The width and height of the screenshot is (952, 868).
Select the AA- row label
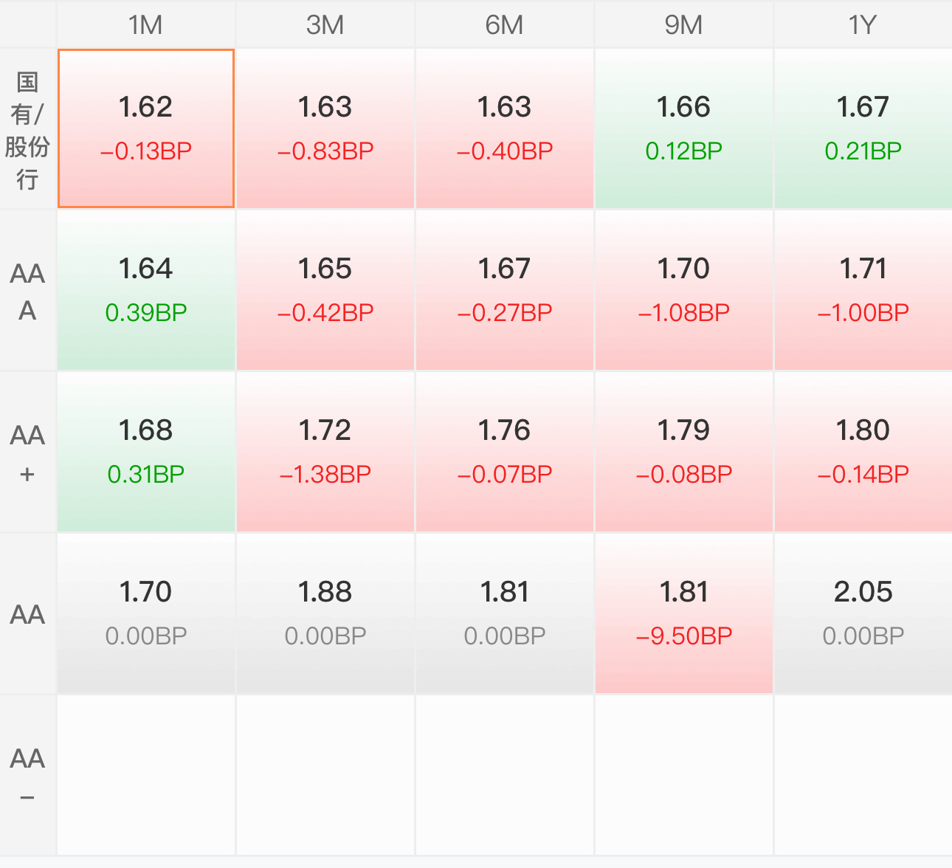point(28,775)
